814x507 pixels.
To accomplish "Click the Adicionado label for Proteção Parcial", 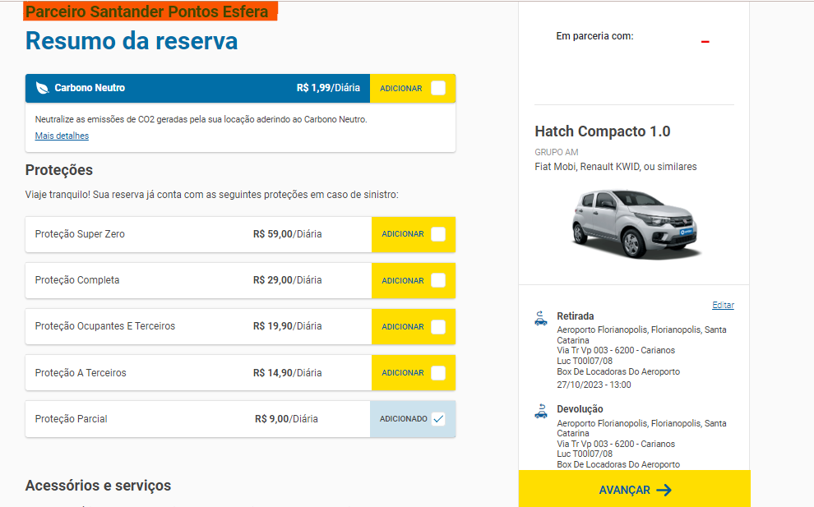I will click(404, 419).
